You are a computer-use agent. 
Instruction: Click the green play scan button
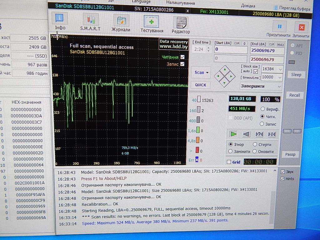(x=233, y=134)
